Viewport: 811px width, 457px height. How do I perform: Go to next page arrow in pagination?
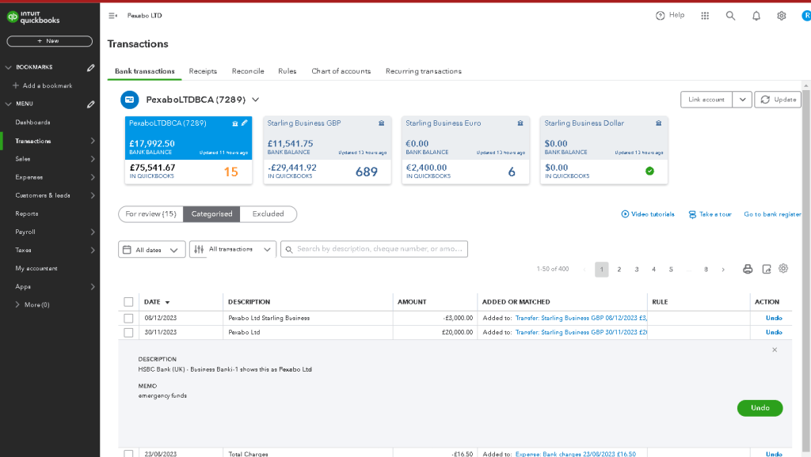point(723,270)
